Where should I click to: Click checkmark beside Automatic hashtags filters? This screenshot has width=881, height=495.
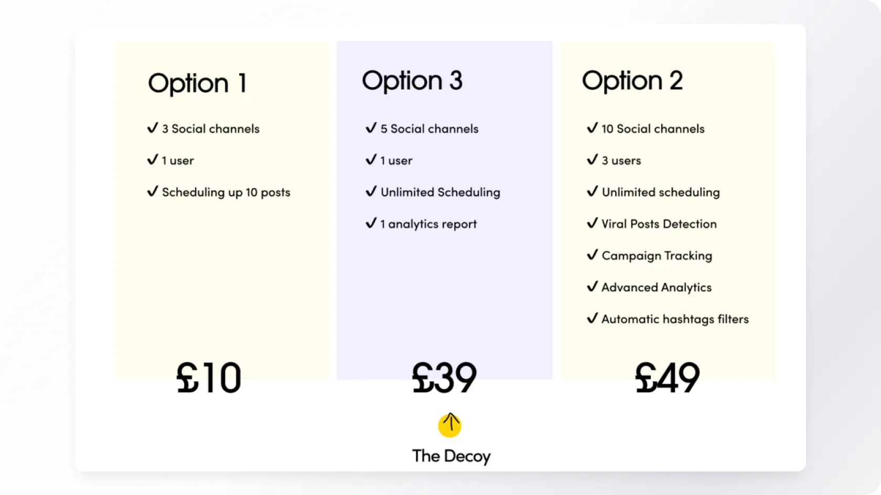(x=592, y=318)
